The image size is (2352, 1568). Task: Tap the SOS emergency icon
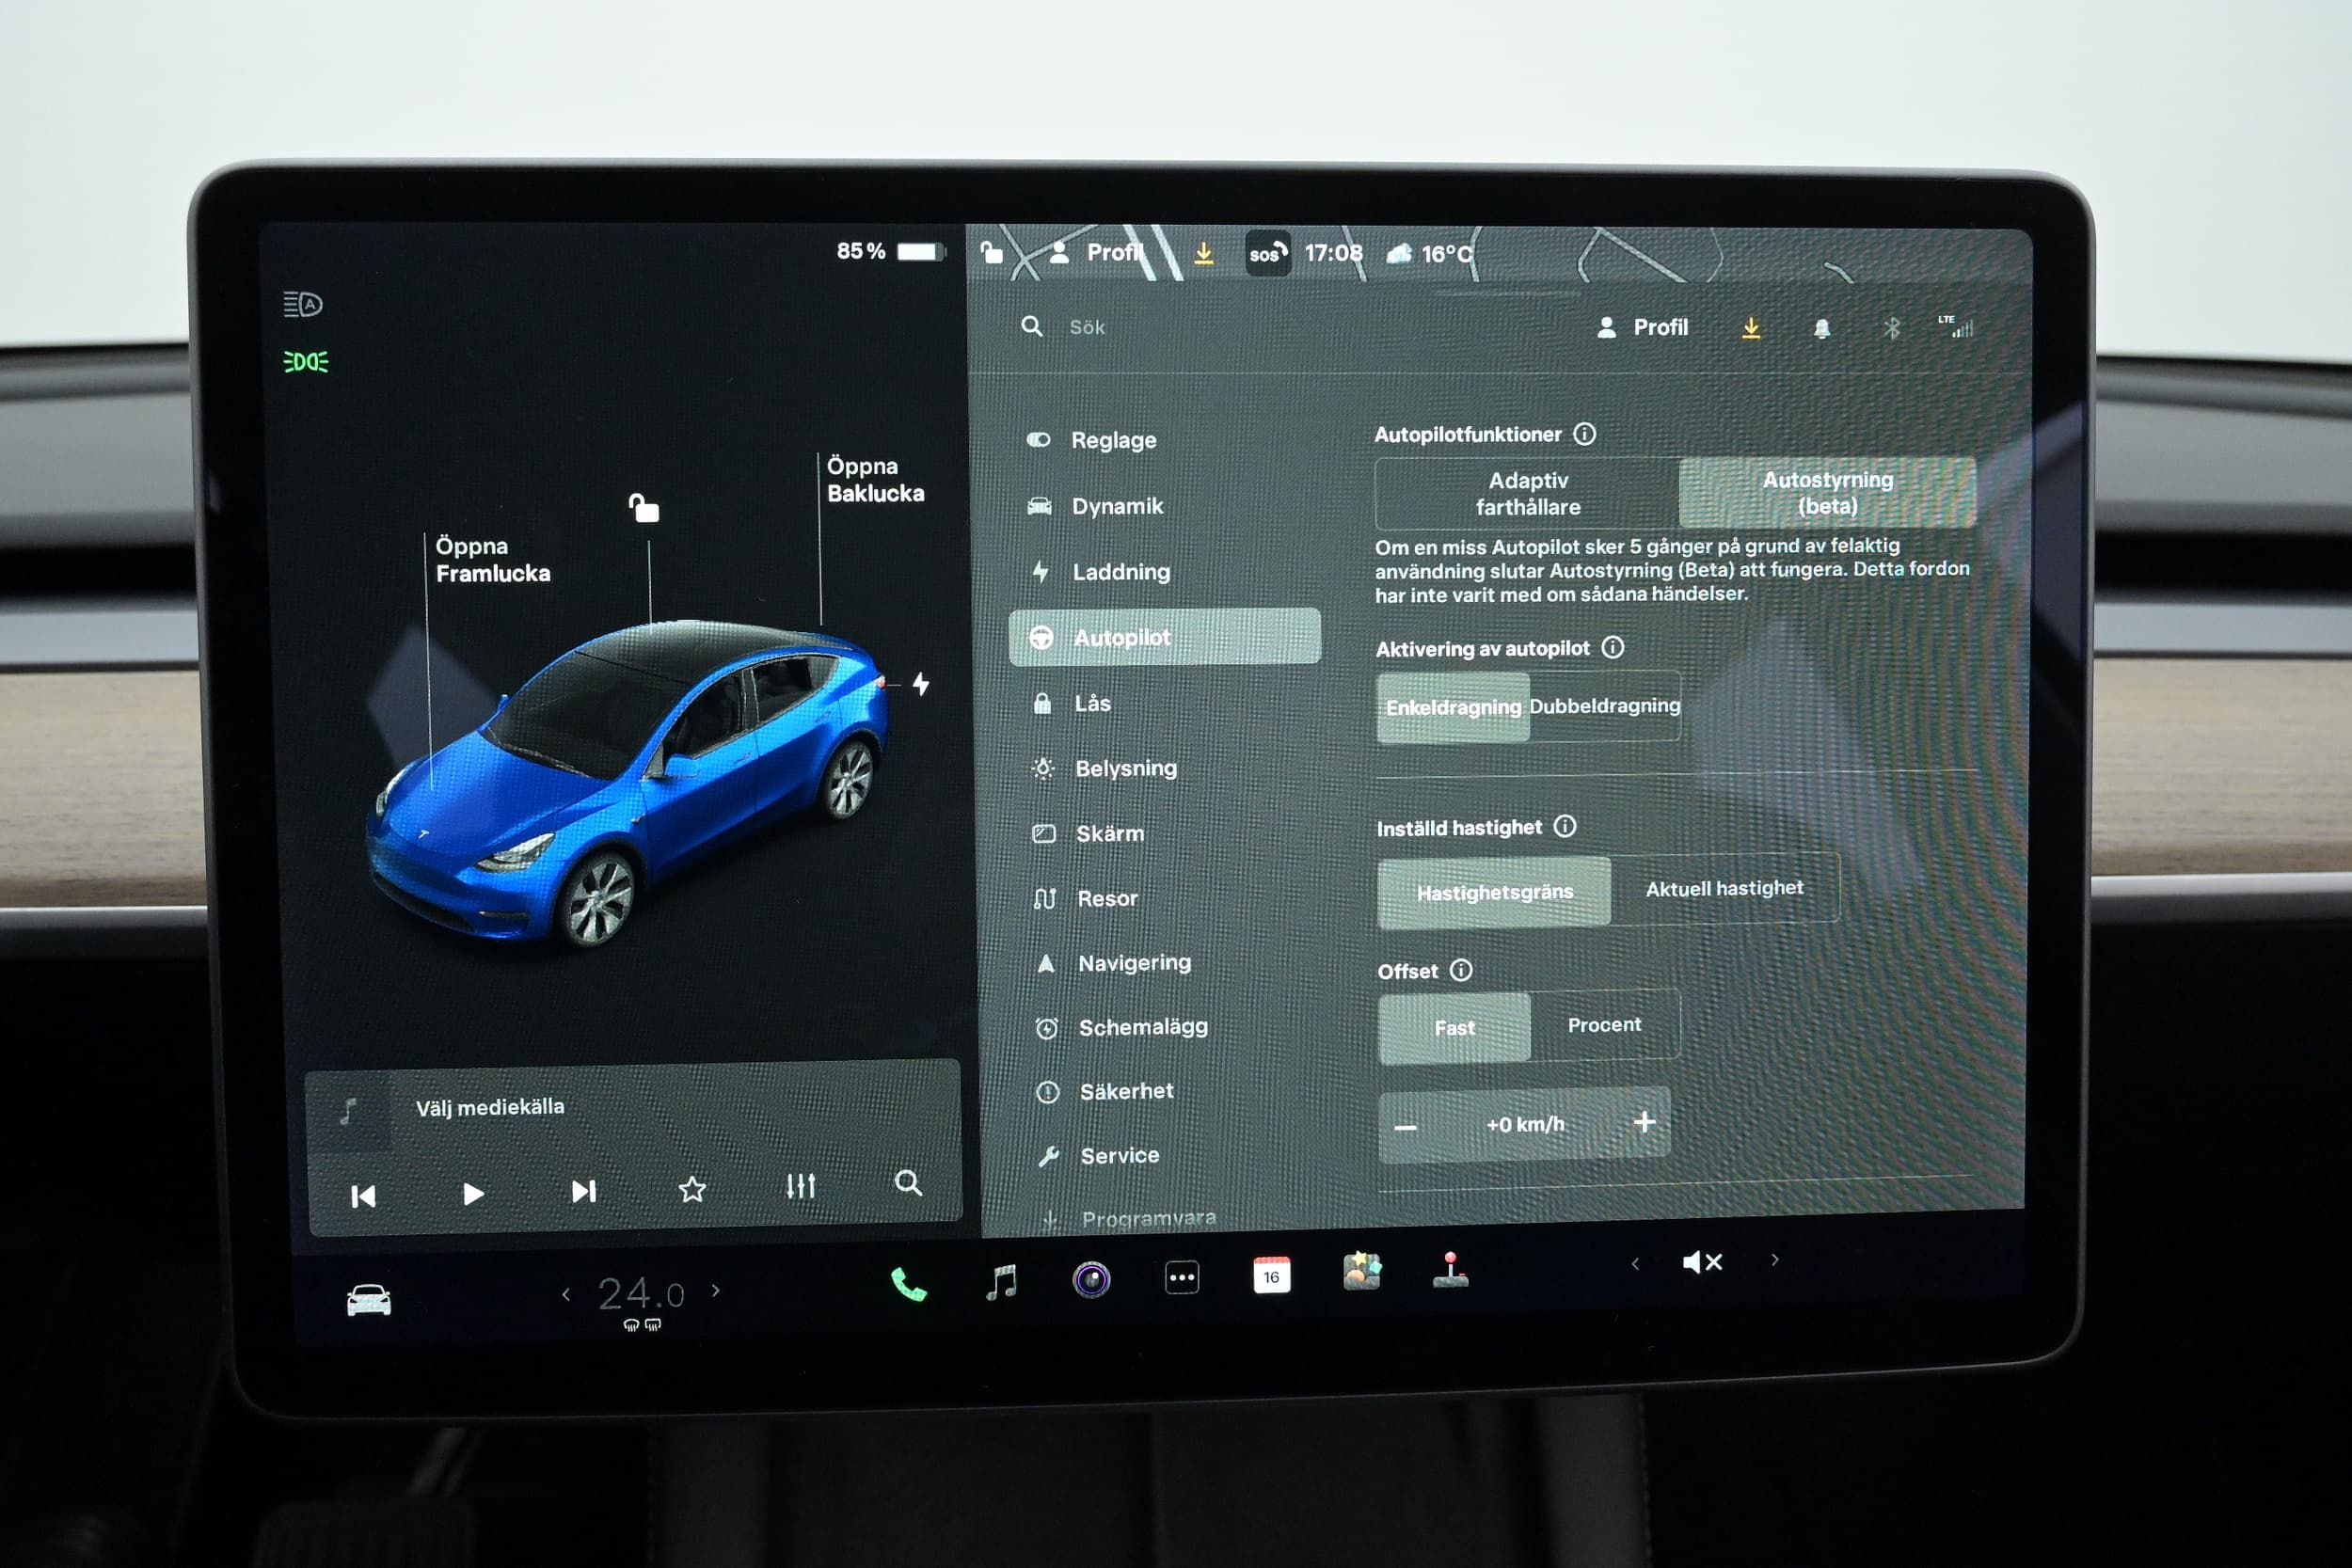tap(1267, 253)
